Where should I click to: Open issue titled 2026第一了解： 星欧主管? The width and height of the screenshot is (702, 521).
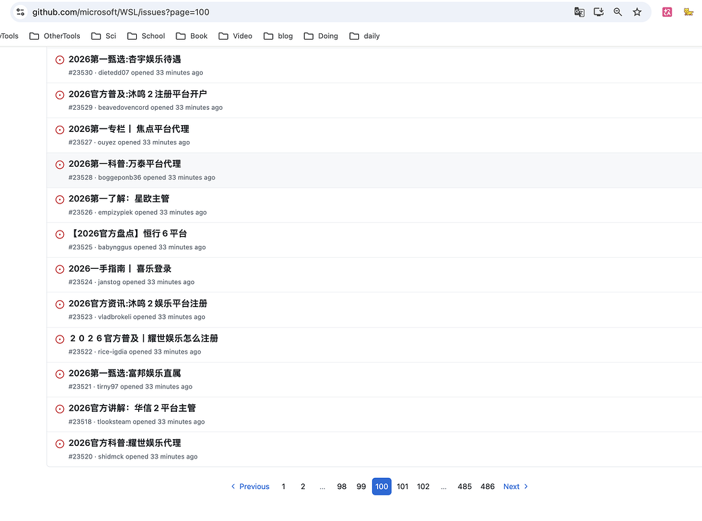click(x=119, y=199)
